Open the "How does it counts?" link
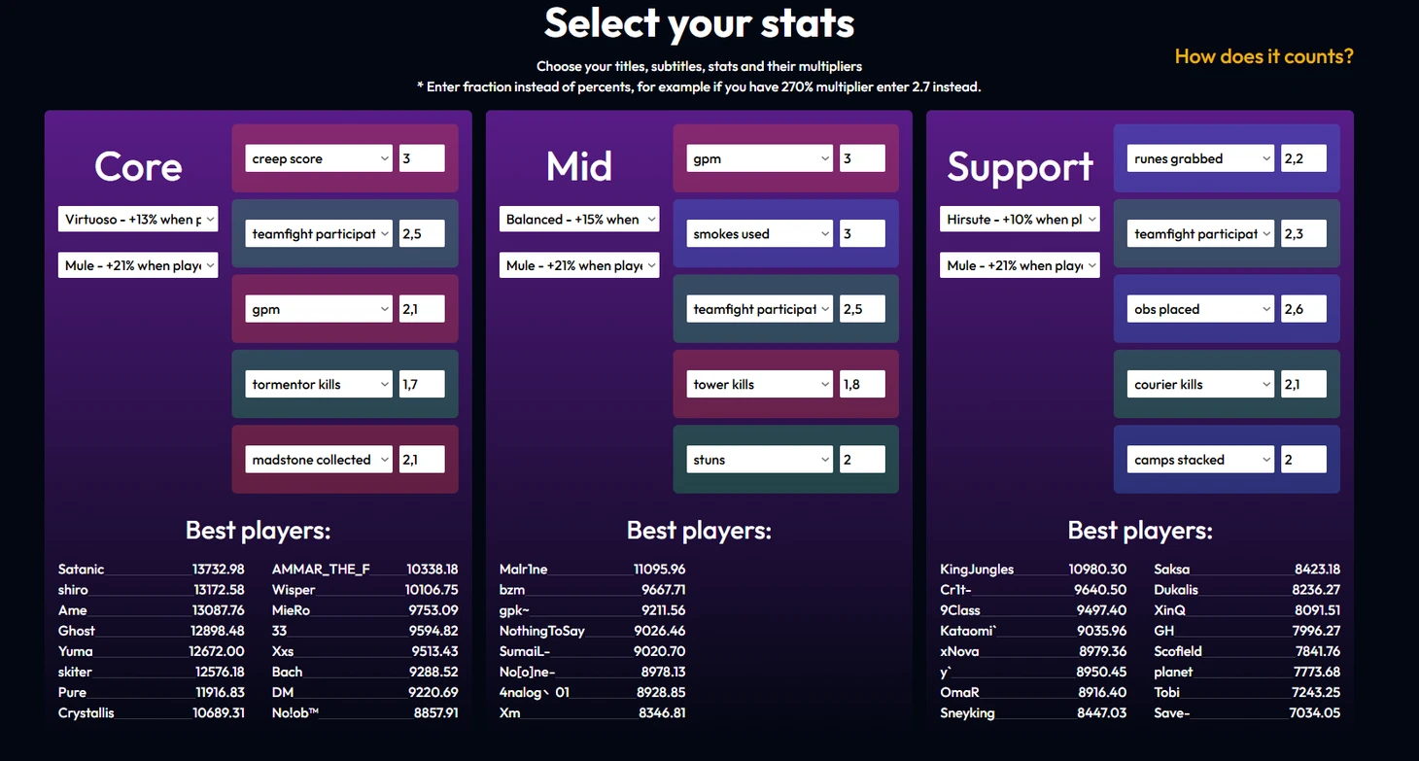Screen dimensions: 1419x761 [1263, 56]
